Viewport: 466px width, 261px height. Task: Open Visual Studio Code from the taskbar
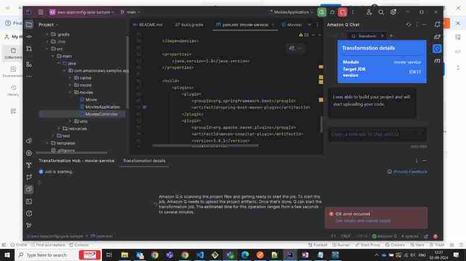click(x=200, y=255)
